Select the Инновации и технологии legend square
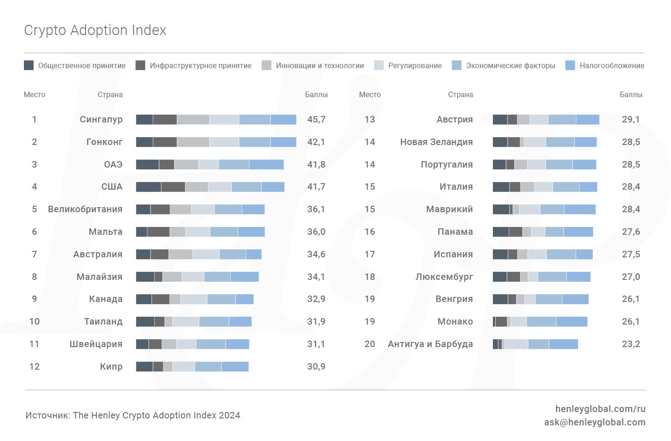The width and height of the screenshot is (671, 441). [x=266, y=65]
